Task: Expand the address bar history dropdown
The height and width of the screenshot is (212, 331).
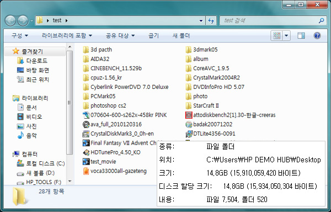Action: click(x=201, y=20)
